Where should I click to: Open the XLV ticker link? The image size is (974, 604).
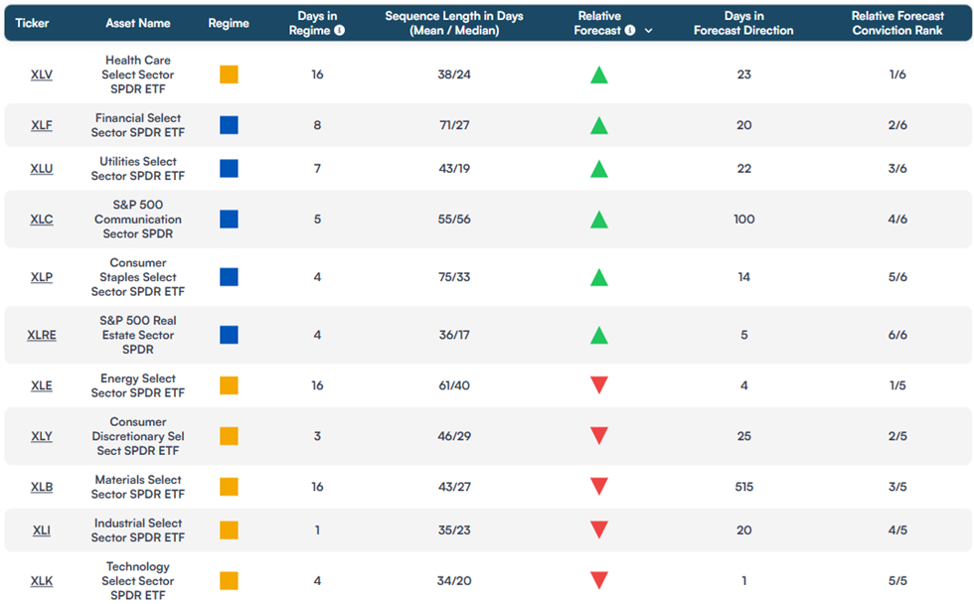(x=42, y=75)
